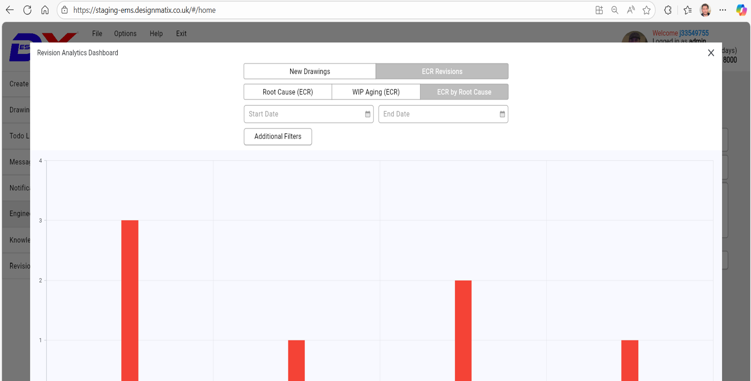Close the Revision Analytics Dashboard
Screen dimensions: 751x381
tap(711, 53)
